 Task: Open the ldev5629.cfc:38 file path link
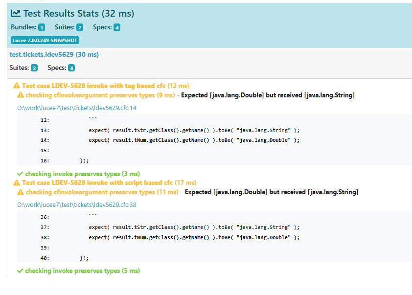[x=77, y=204]
